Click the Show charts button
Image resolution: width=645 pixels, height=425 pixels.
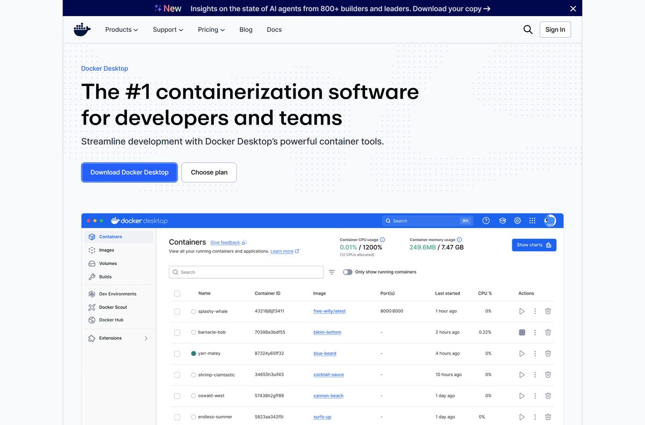pos(534,245)
